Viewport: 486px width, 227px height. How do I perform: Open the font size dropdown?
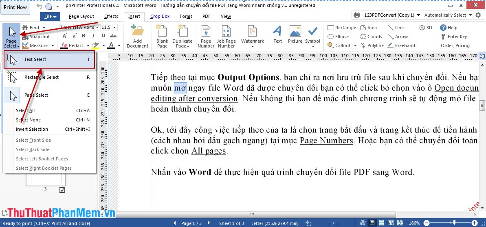pyautogui.click(x=114, y=27)
